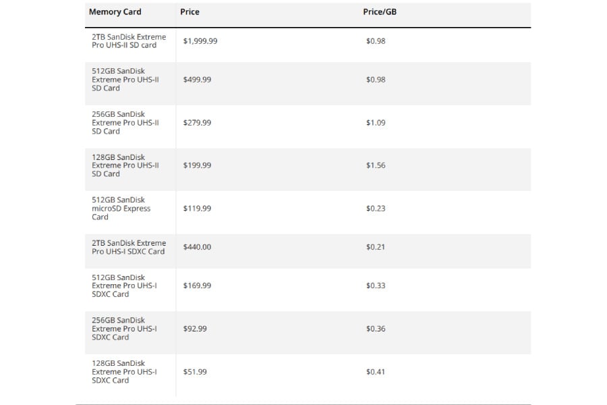The height and width of the screenshot is (405, 607).
Task: Click the $0.41 price per GB value
Action: 376,372
